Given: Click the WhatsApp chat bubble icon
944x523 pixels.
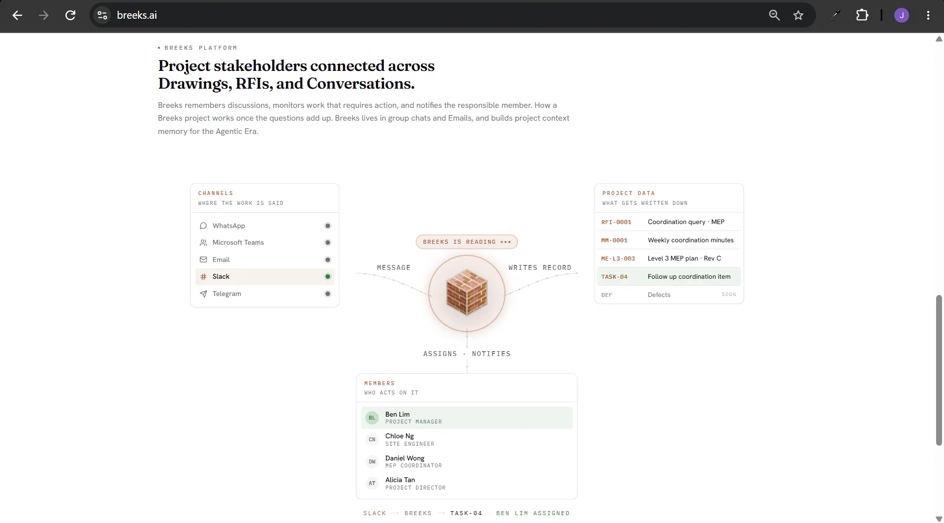Looking at the screenshot, I should tap(203, 226).
